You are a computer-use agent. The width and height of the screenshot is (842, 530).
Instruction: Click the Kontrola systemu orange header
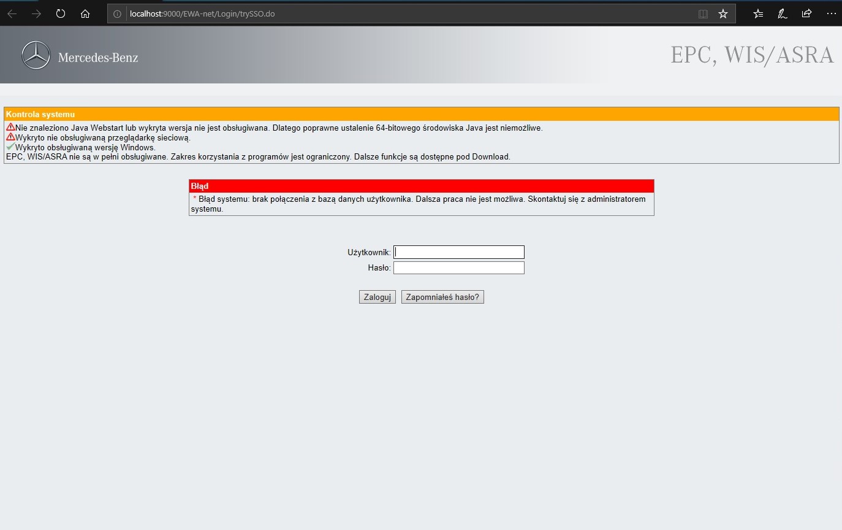pyautogui.click(x=421, y=114)
